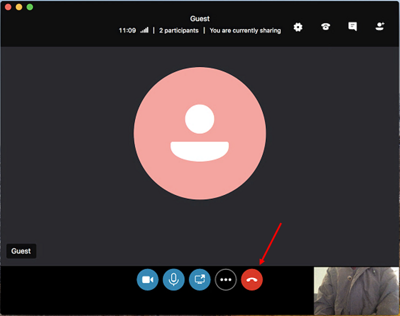
Task: Toggle the video camera button
Action: click(x=148, y=280)
